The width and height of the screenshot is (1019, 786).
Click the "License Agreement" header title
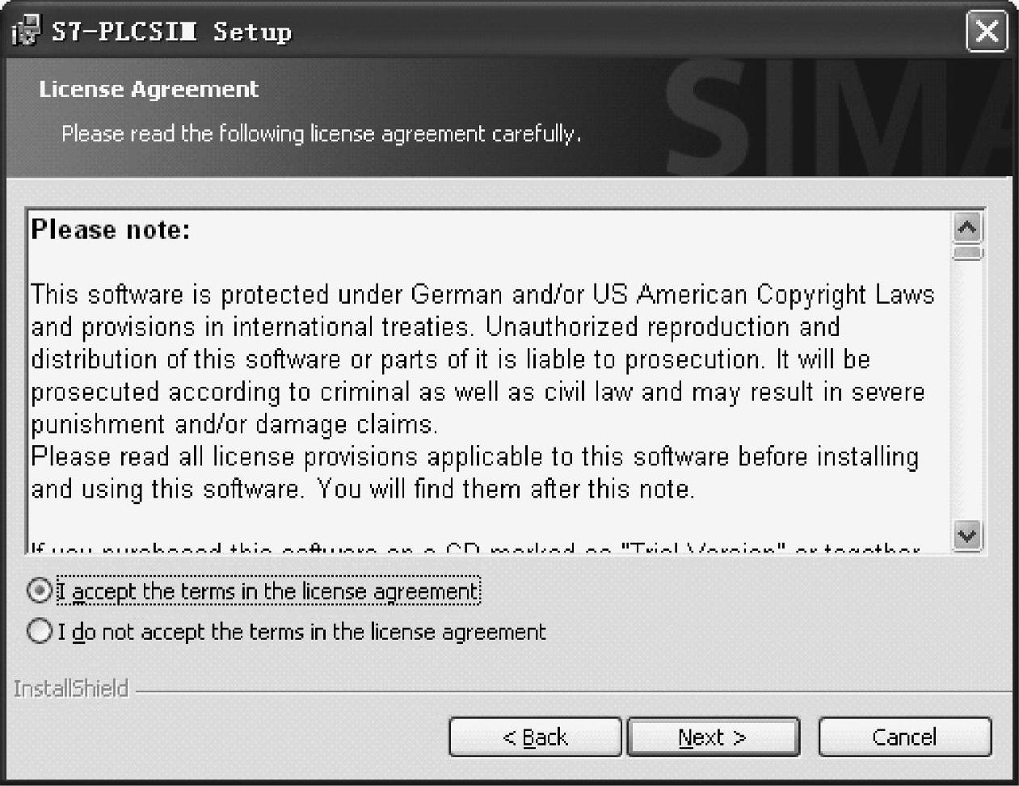click(149, 89)
